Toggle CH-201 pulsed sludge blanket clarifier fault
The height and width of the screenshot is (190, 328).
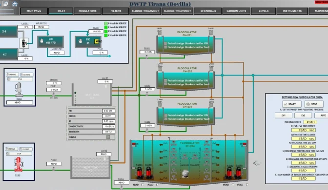click(165, 47)
